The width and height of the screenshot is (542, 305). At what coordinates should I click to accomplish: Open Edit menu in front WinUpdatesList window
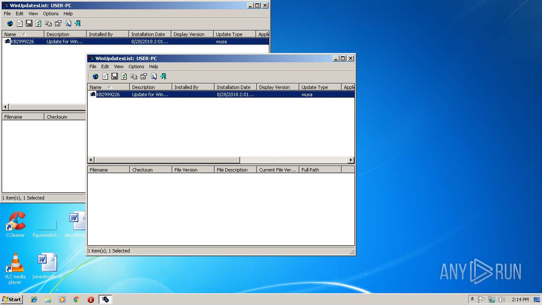click(x=105, y=67)
